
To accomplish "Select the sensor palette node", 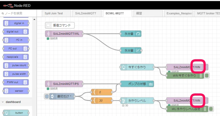I will [16, 91].
